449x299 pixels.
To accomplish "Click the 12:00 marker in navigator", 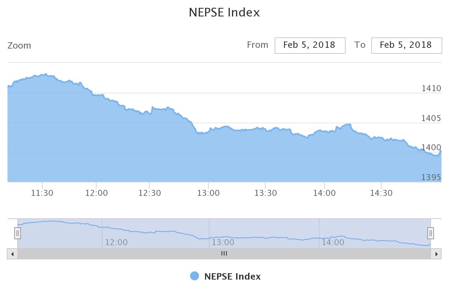I will [x=116, y=242].
